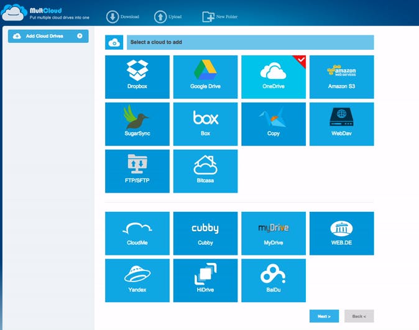The width and height of the screenshot is (419, 330).
Task: Pick the WebDav tile
Action: tap(341, 124)
